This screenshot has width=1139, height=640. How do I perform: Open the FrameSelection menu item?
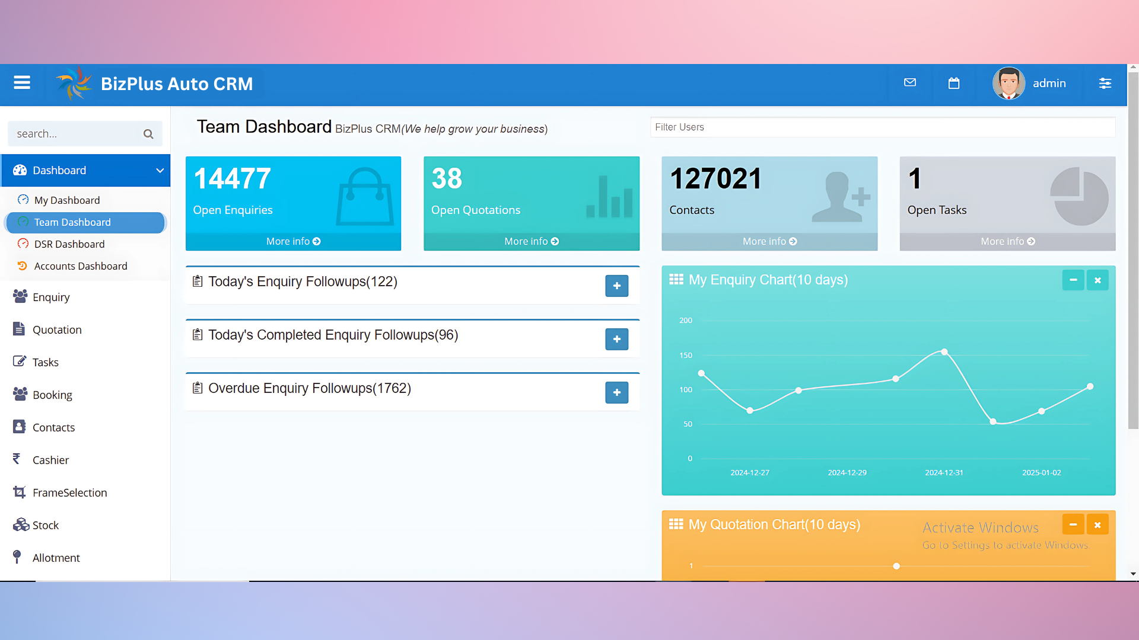pyautogui.click(x=70, y=492)
